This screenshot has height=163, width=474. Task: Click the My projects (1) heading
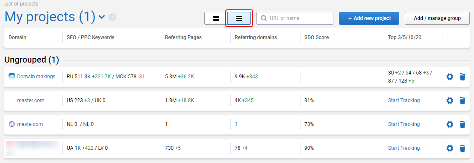point(50,17)
